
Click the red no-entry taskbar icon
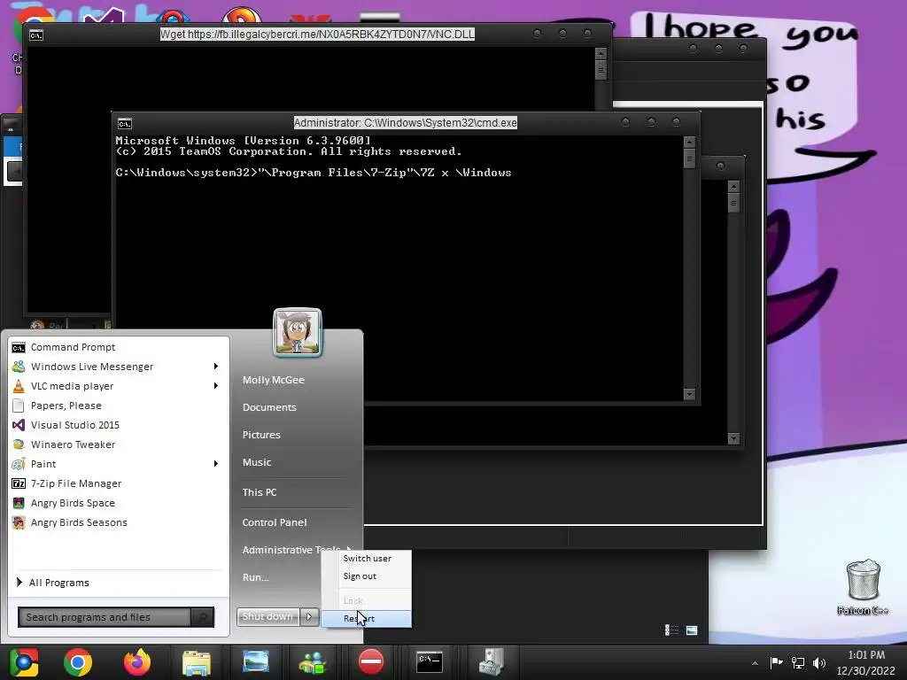coord(371,662)
